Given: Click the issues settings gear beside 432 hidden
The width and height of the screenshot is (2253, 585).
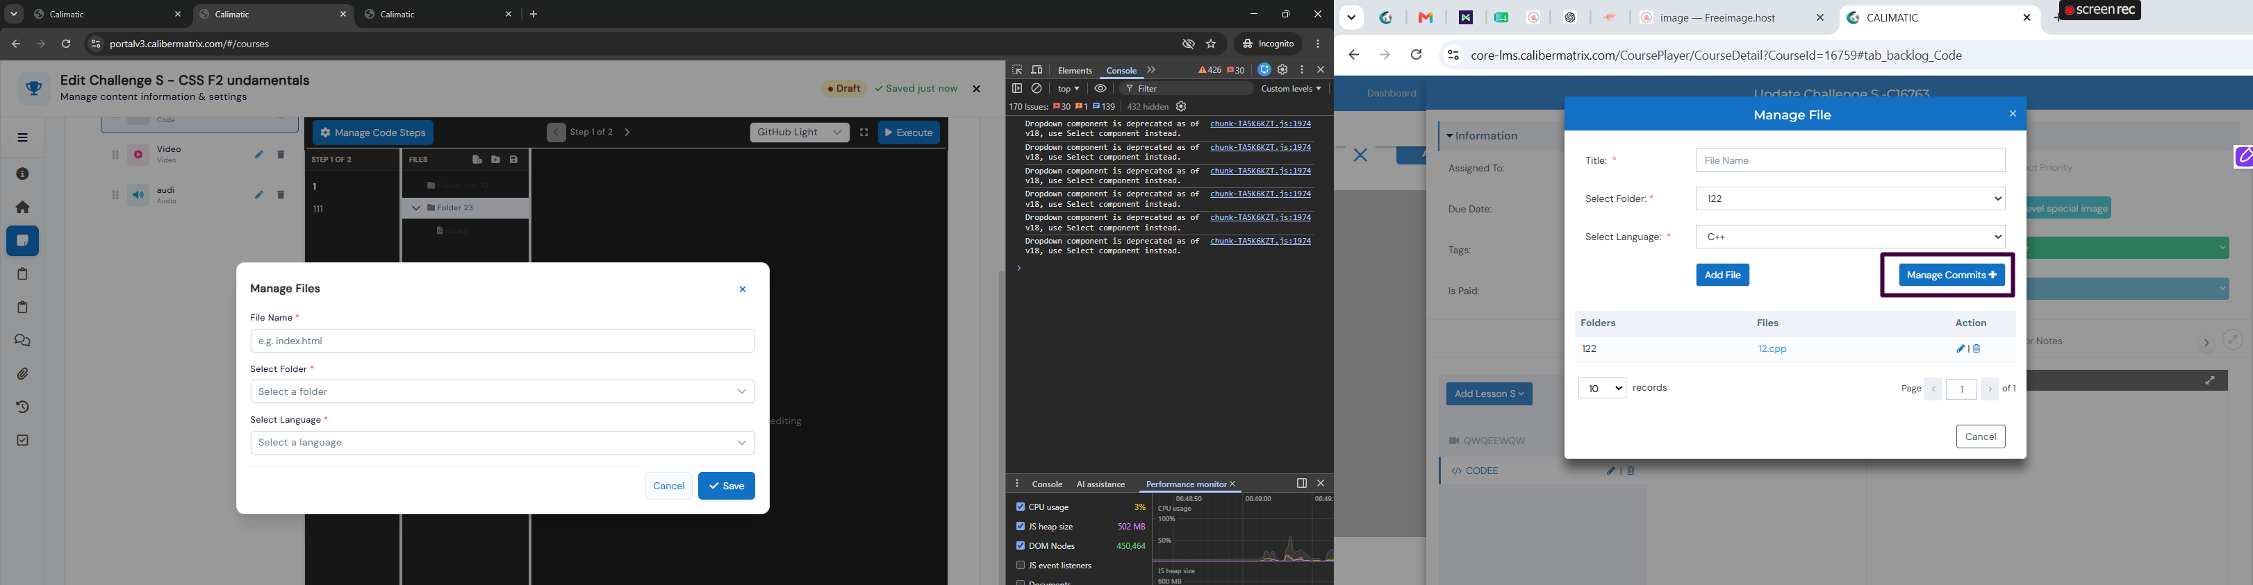Looking at the screenshot, I should [x=1182, y=107].
